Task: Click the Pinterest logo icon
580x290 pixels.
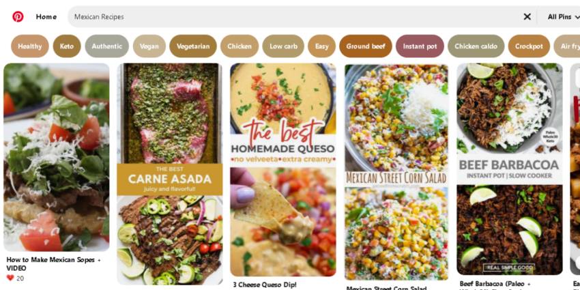Action: (17, 16)
